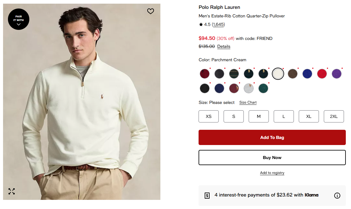Viewport: 351px width, 209px height.
Task: Expand the Pair It With dropdown
Action: (x=19, y=19)
